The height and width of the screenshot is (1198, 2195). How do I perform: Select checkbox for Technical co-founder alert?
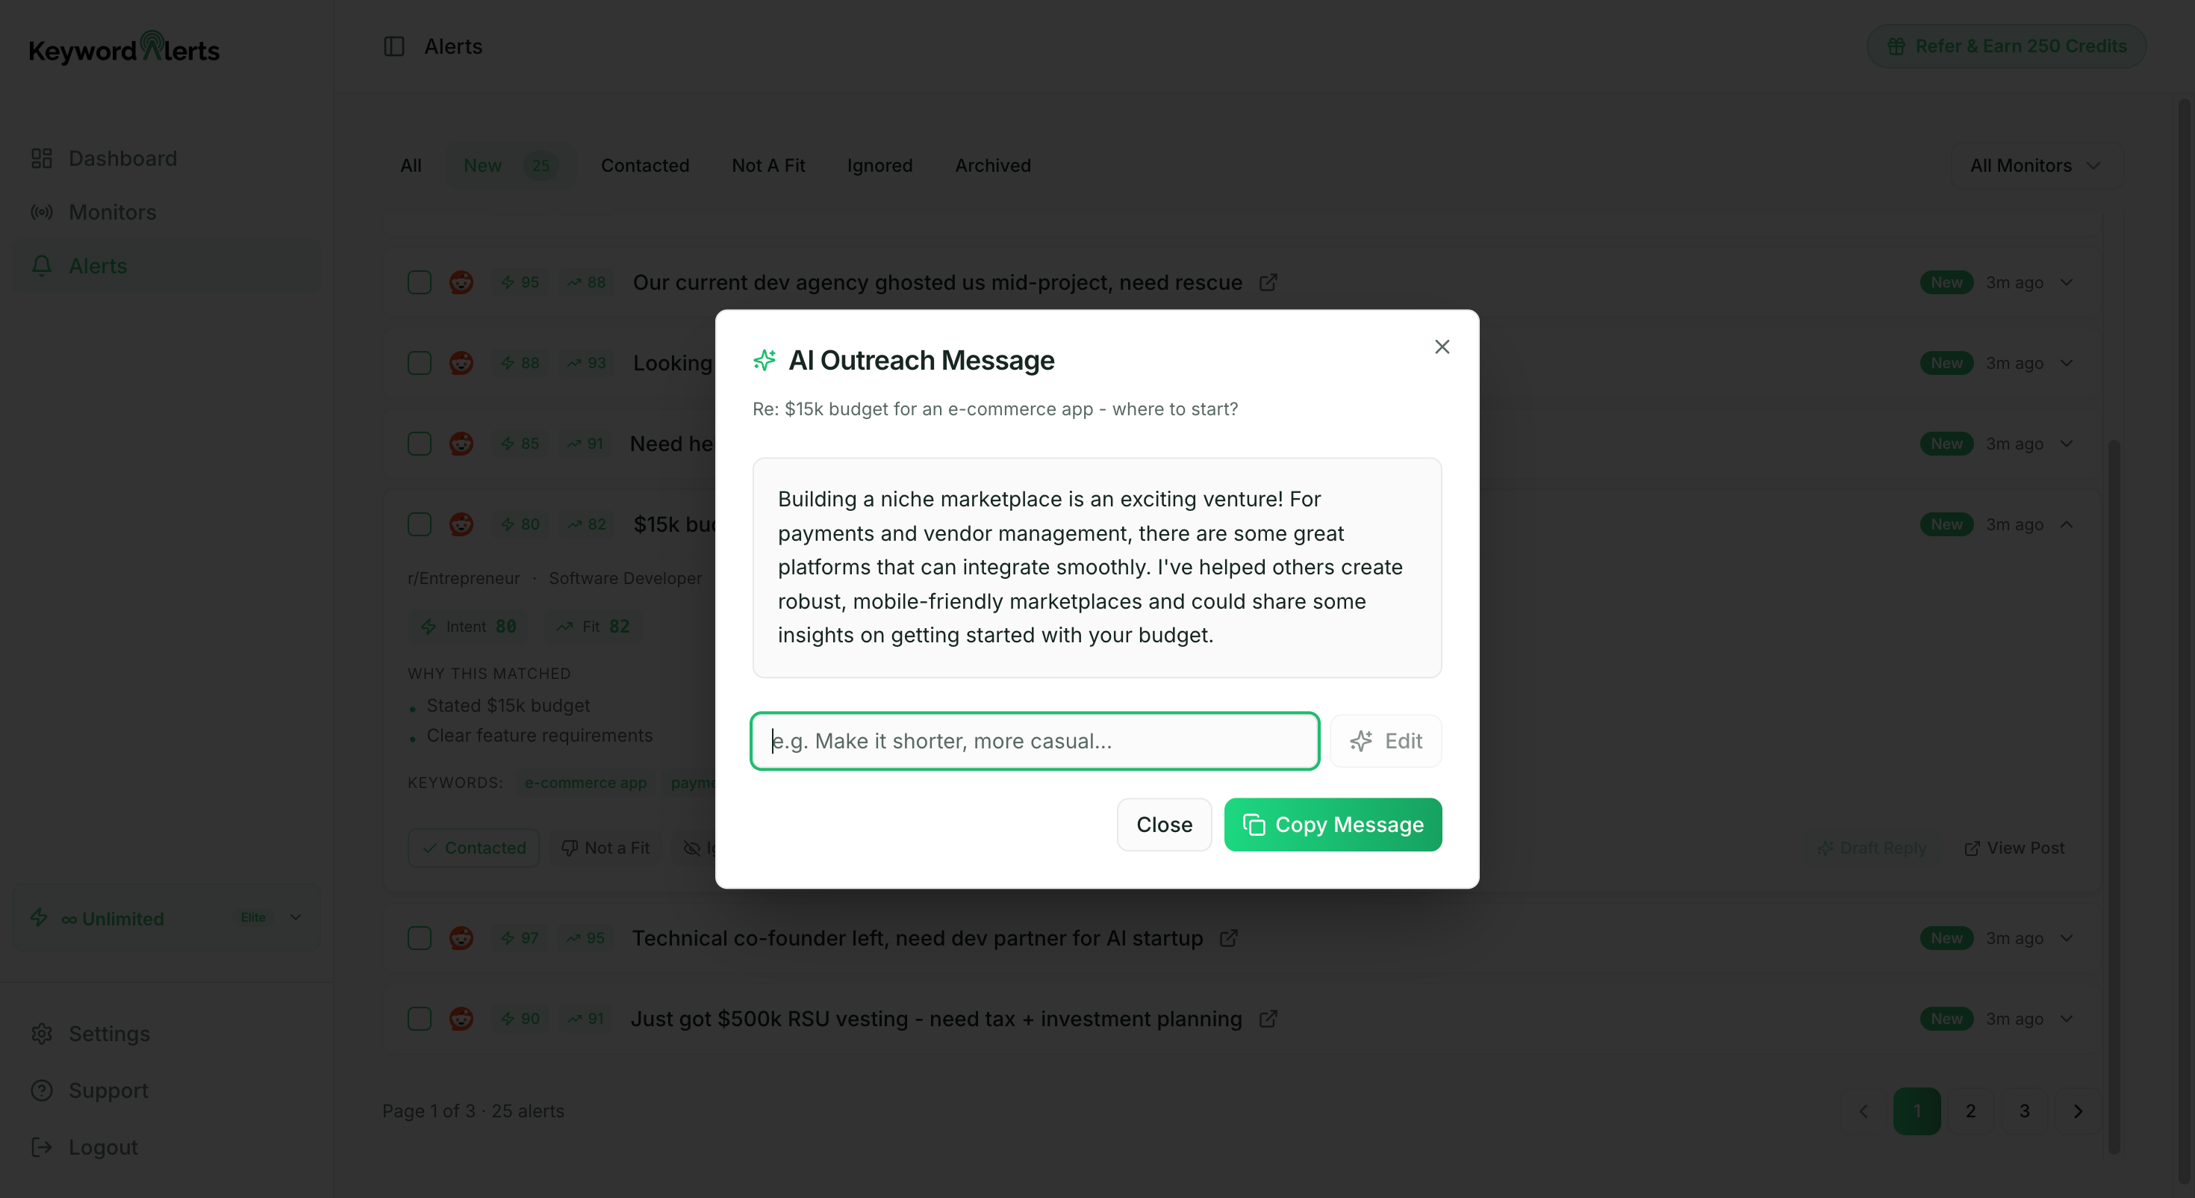click(420, 938)
